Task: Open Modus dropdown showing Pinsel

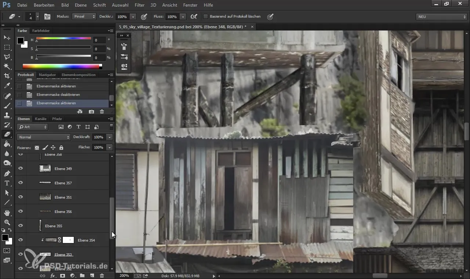Action: pyautogui.click(x=84, y=17)
